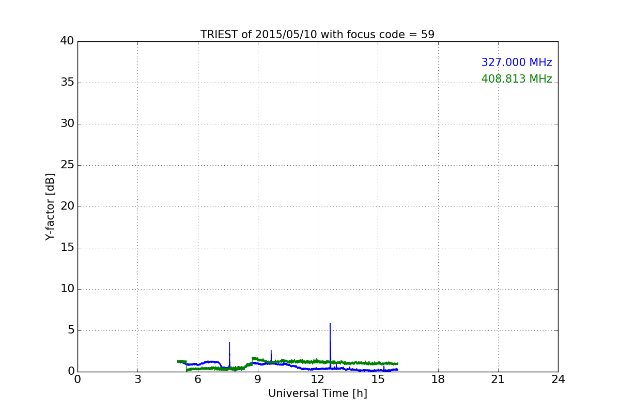Select the '408.813 MHz' legend label
Screen dimensions: 620x413
pos(517,79)
